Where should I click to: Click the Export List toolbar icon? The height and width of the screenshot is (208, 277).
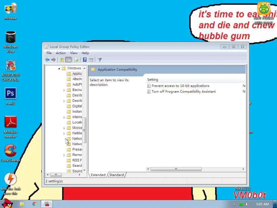coord(77,60)
